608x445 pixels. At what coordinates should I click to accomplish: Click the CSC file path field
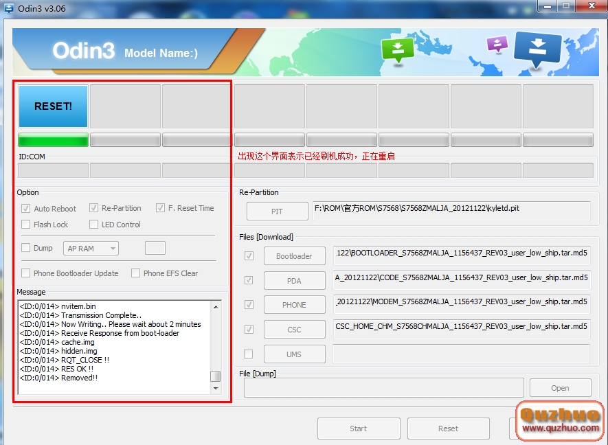462,329
